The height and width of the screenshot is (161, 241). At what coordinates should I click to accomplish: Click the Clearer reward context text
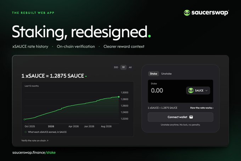124,47
